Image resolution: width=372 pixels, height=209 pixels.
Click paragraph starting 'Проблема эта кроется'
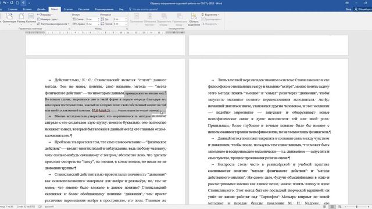coord(106,155)
